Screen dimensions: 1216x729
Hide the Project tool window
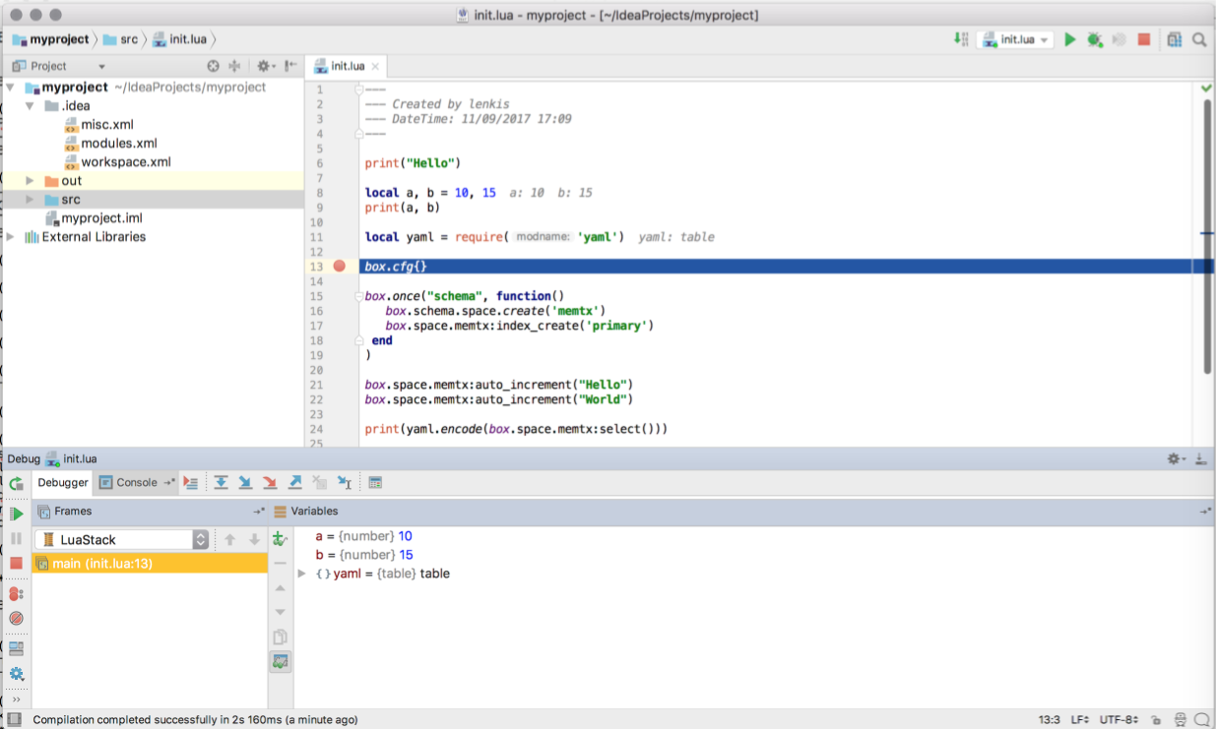click(x=290, y=66)
